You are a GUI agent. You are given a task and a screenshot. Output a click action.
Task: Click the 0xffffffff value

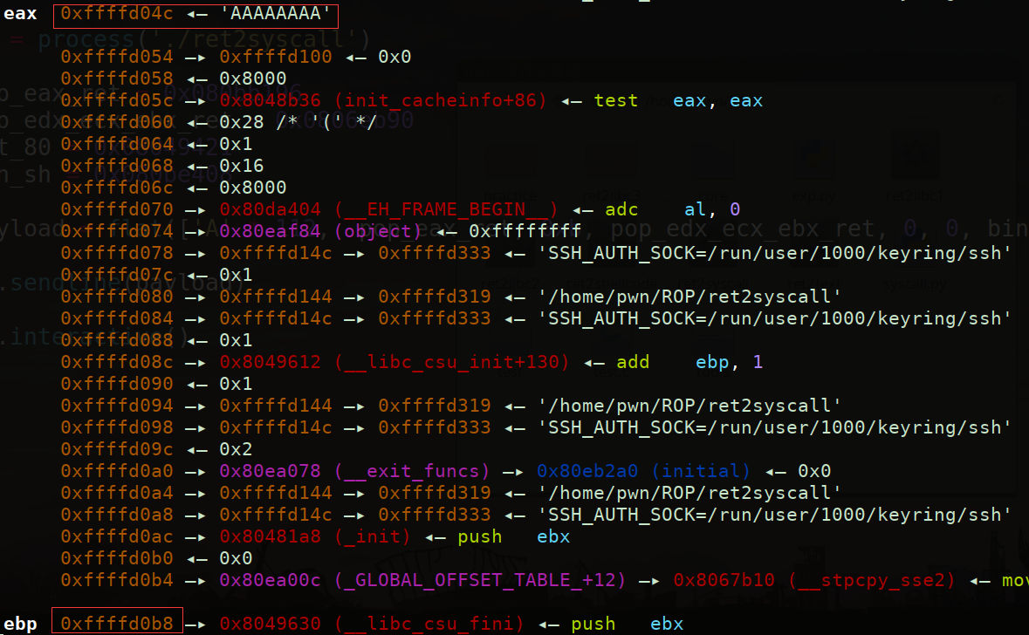coord(525,231)
